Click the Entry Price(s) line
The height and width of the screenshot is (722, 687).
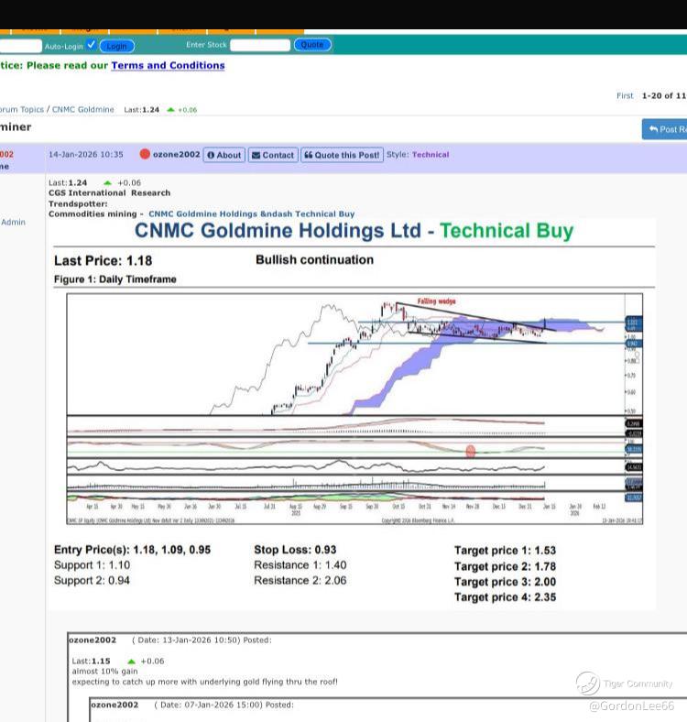pos(132,550)
